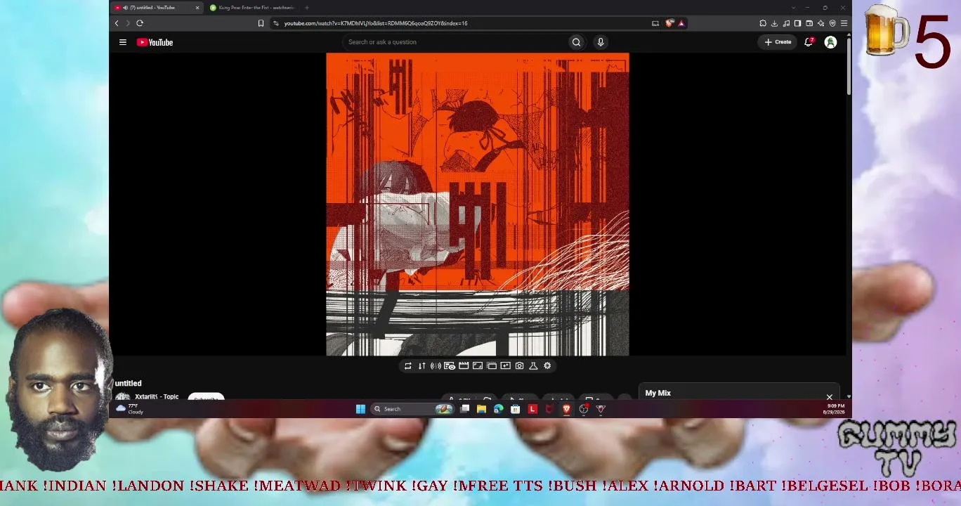Start voice search with the microphone
This screenshot has height=506, width=961.
pyautogui.click(x=601, y=42)
